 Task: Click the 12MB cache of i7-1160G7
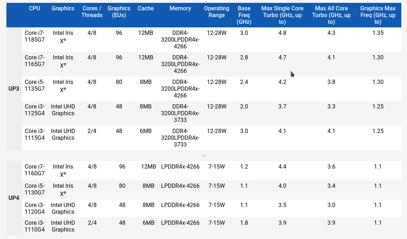tap(149, 166)
